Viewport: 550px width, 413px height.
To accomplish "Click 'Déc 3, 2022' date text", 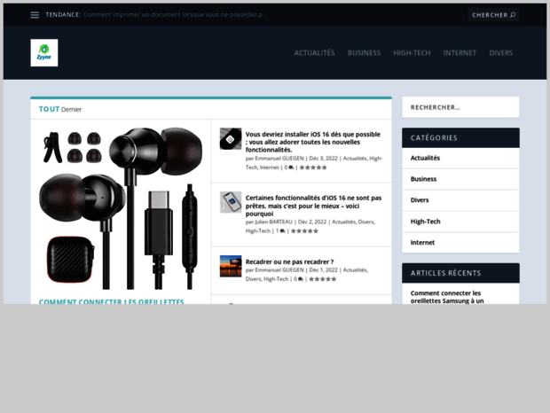I will coord(323,159).
